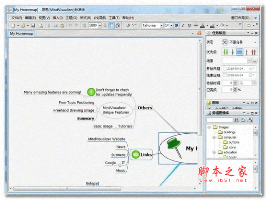Click the home/center map icon
Image resolution: width=267 pixels, height=200 pixels.
(118, 25)
